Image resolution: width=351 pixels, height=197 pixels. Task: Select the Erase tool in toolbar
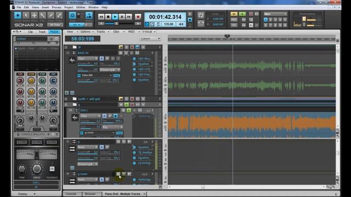(x=59, y=15)
